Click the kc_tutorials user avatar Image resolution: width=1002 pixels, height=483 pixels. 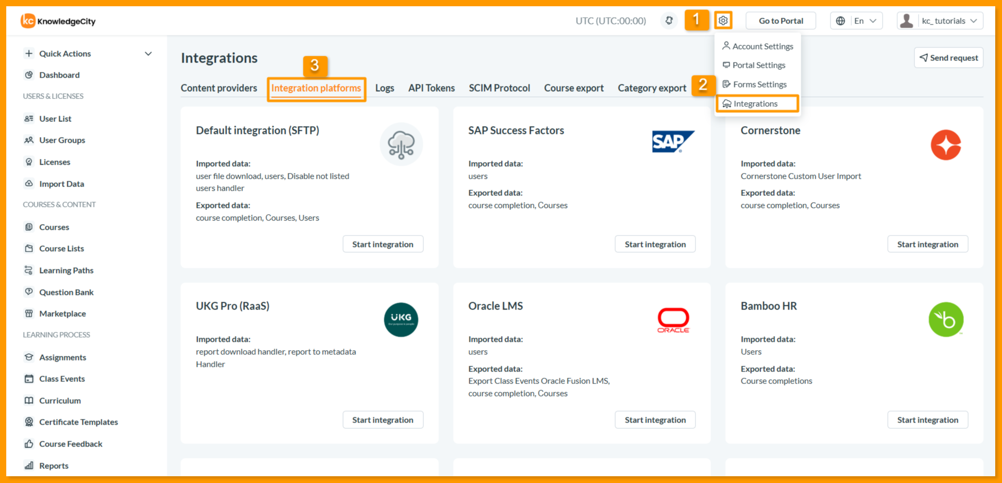(907, 21)
